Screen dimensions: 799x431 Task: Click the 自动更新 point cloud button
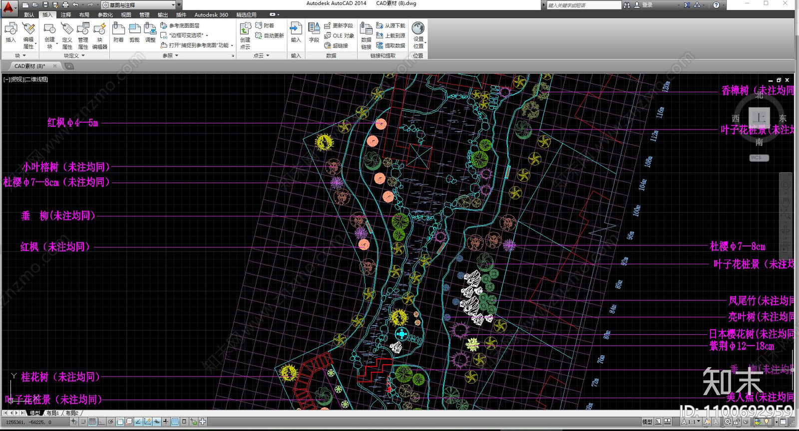click(x=269, y=35)
